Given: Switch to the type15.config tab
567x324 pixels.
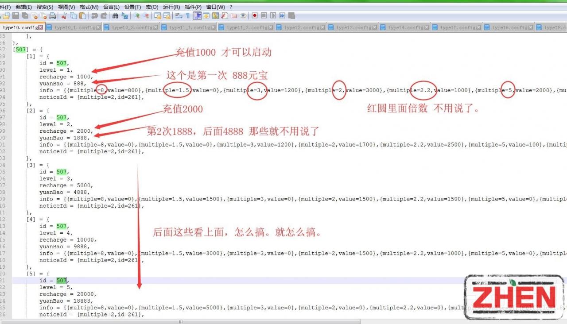Looking at the screenshot, I should [x=457, y=27].
